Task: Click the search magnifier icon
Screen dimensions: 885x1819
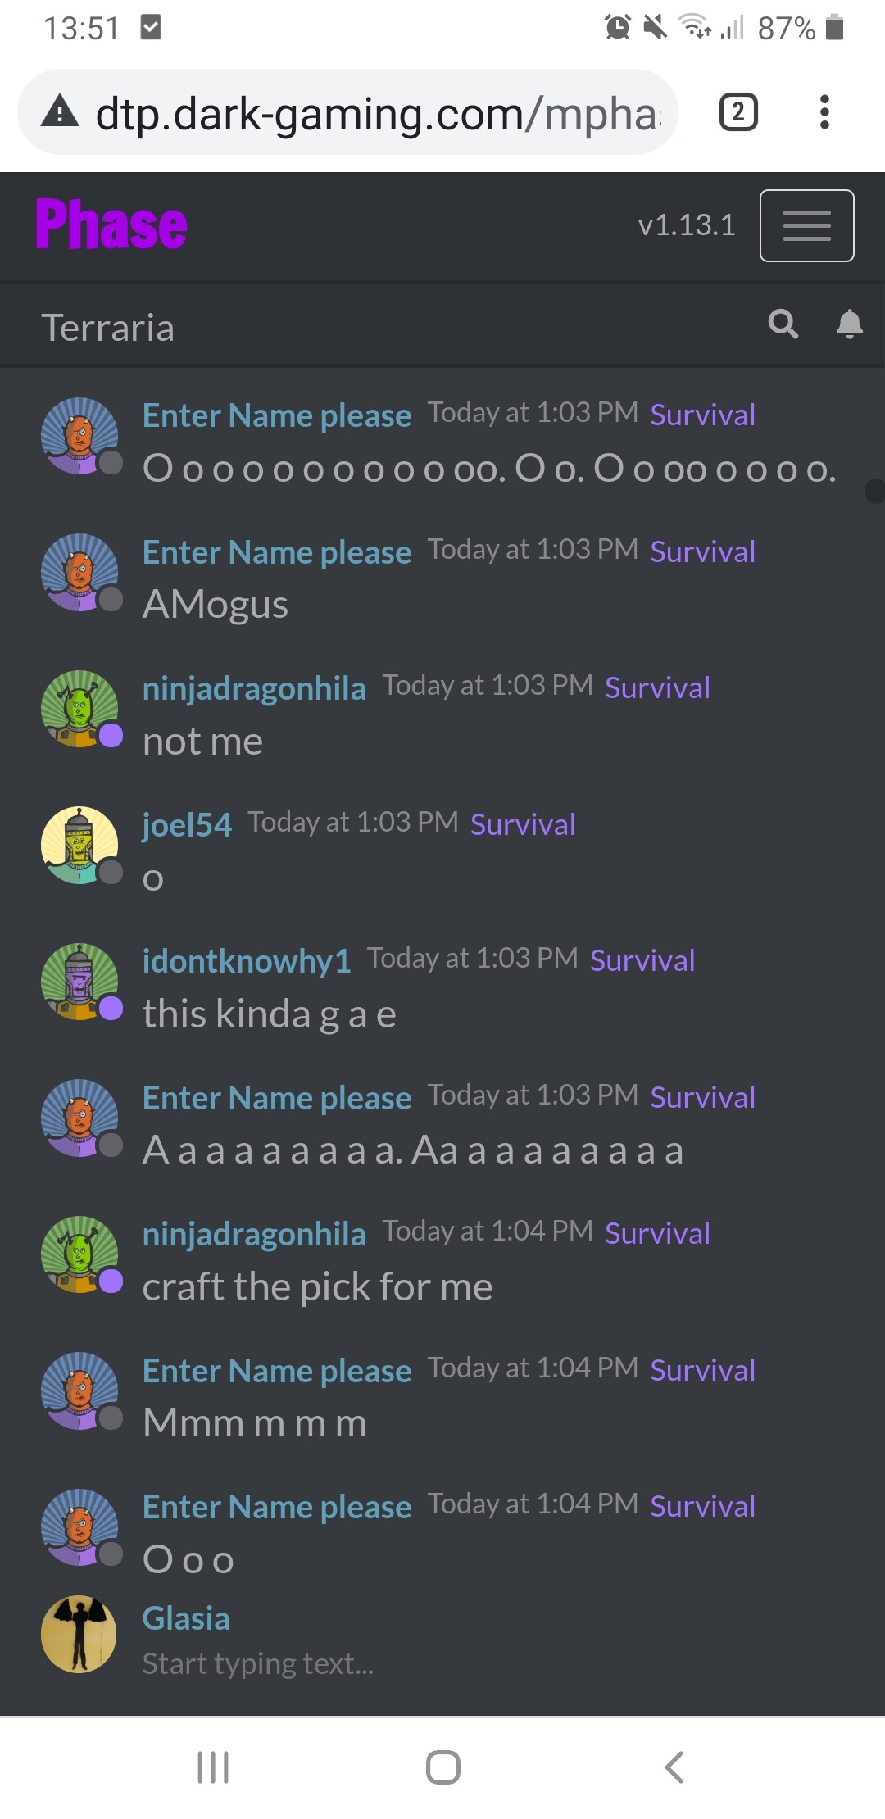Action: click(783, 324)
